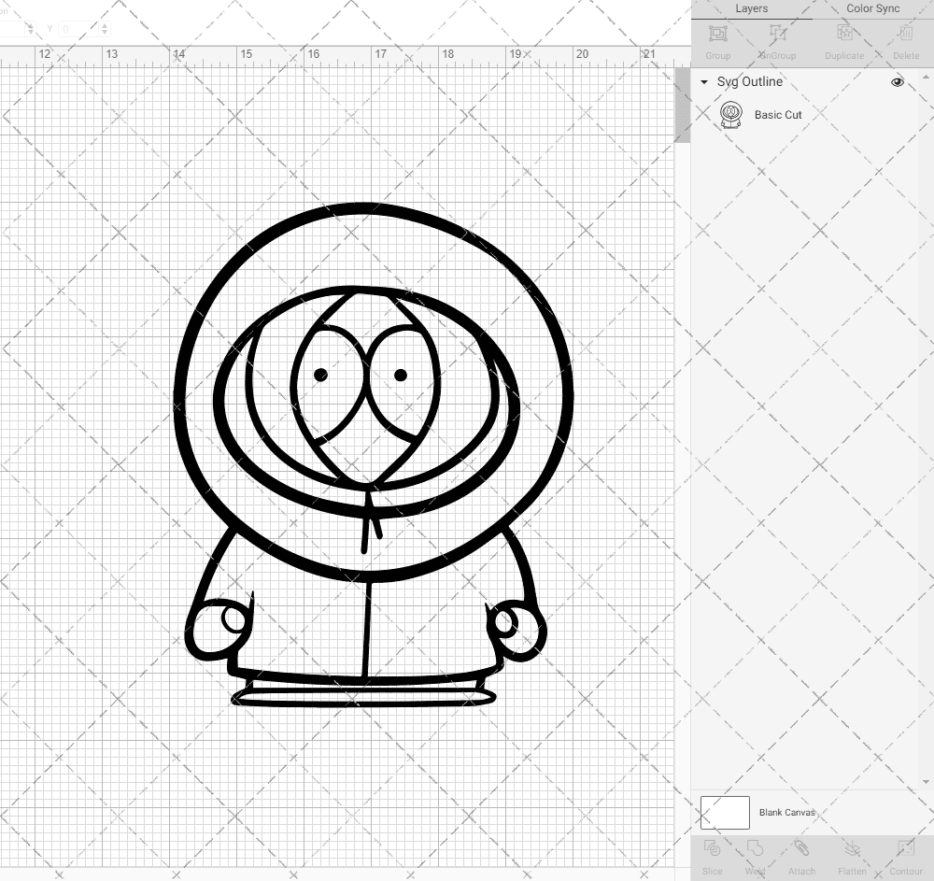The image size is (934, 881).
Task: Click the Y position input field
Action: [78, 29]
